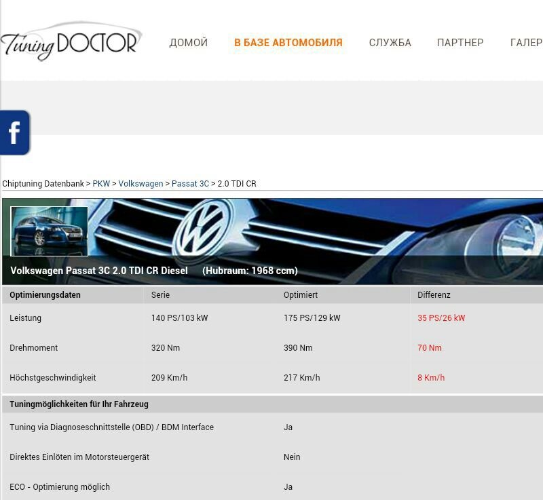Click the Differenz column header
The image size is (543, 500).
point(434,295)
